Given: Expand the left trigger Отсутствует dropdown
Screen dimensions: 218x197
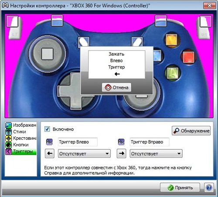Looking at the screenshot, I should pos(84,154).
